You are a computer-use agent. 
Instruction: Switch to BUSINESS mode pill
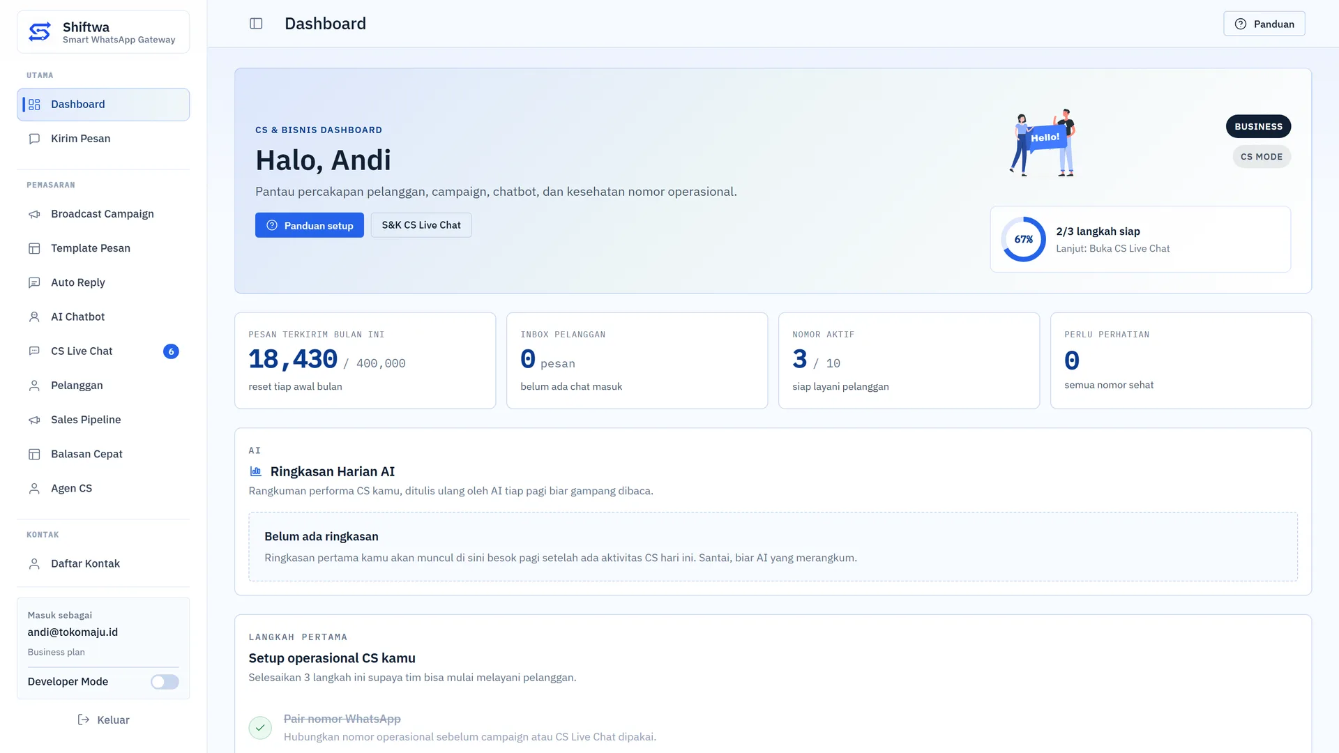click(x=1258, y=126)
